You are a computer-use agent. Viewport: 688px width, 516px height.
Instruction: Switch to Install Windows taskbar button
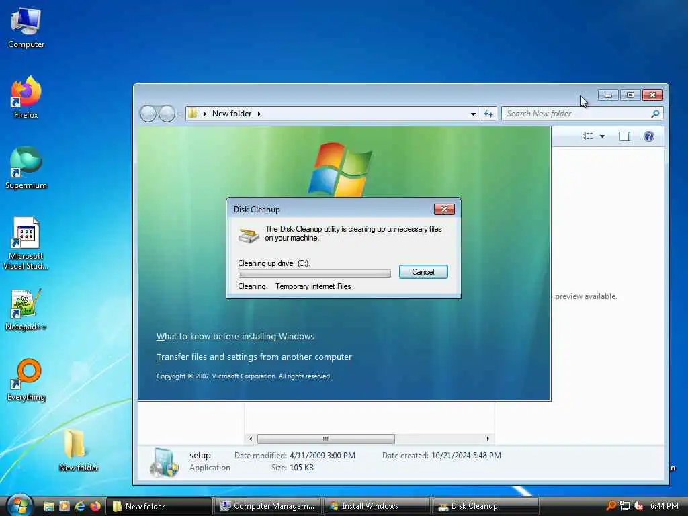coord(376,506)
